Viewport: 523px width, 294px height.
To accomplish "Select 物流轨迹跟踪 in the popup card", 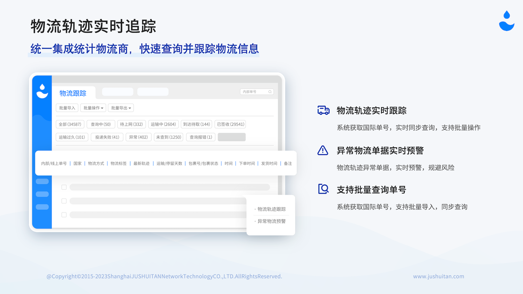I will coord(272,209).
